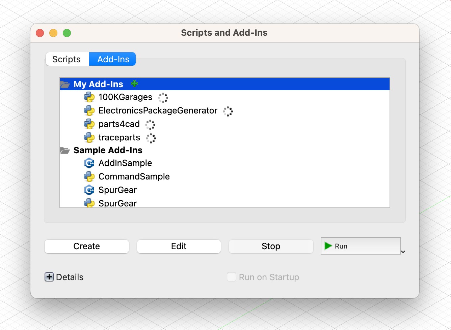Expand the Details section
The width and height of the screenshot is (451, 330).
(49, 277)
